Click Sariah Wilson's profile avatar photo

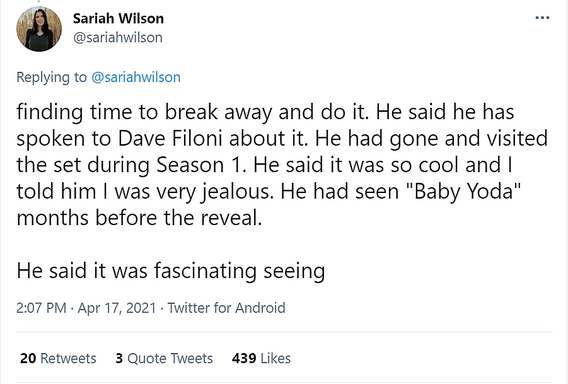point(39,29)
